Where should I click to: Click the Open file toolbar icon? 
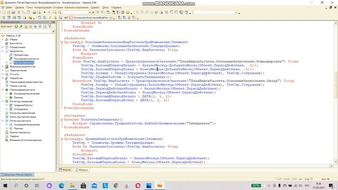pyautogui.click(x=8, y=13)
